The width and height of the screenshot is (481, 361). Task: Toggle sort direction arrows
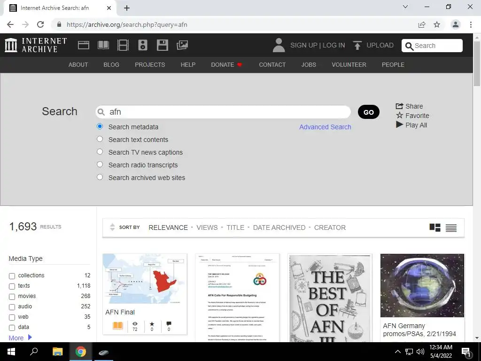pyautogui.click(x=112, y=227)
